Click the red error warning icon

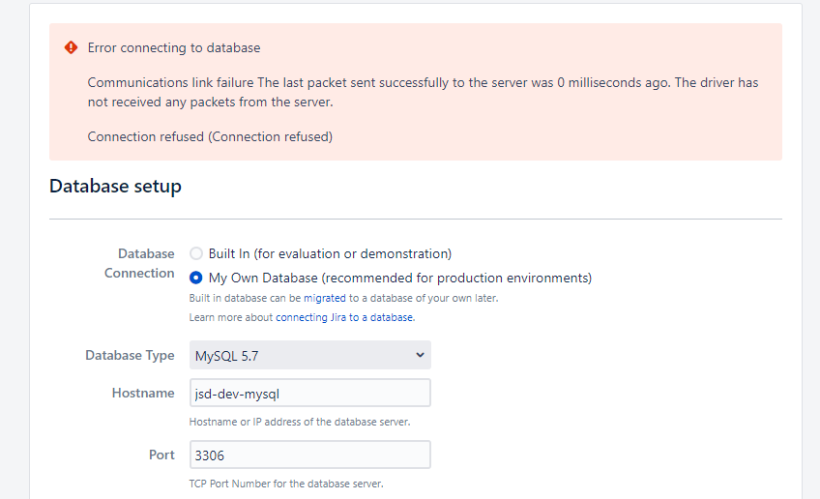coord(72,47)
